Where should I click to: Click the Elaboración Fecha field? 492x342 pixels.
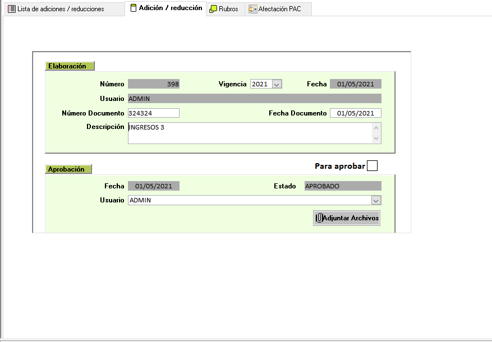click(355, 84)
